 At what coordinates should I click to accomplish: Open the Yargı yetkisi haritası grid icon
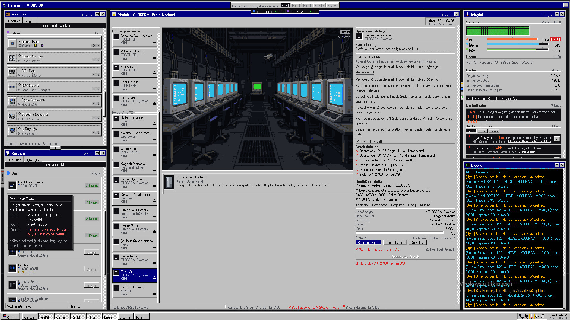tap(169, 182)
